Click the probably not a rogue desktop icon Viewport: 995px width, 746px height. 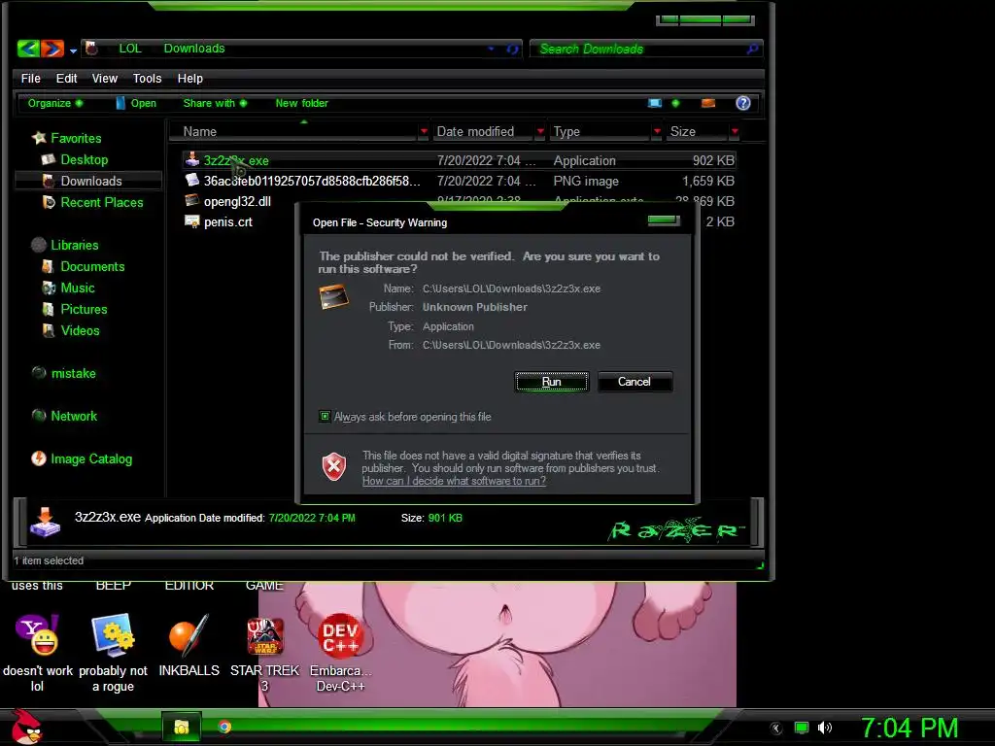[113, 654]
